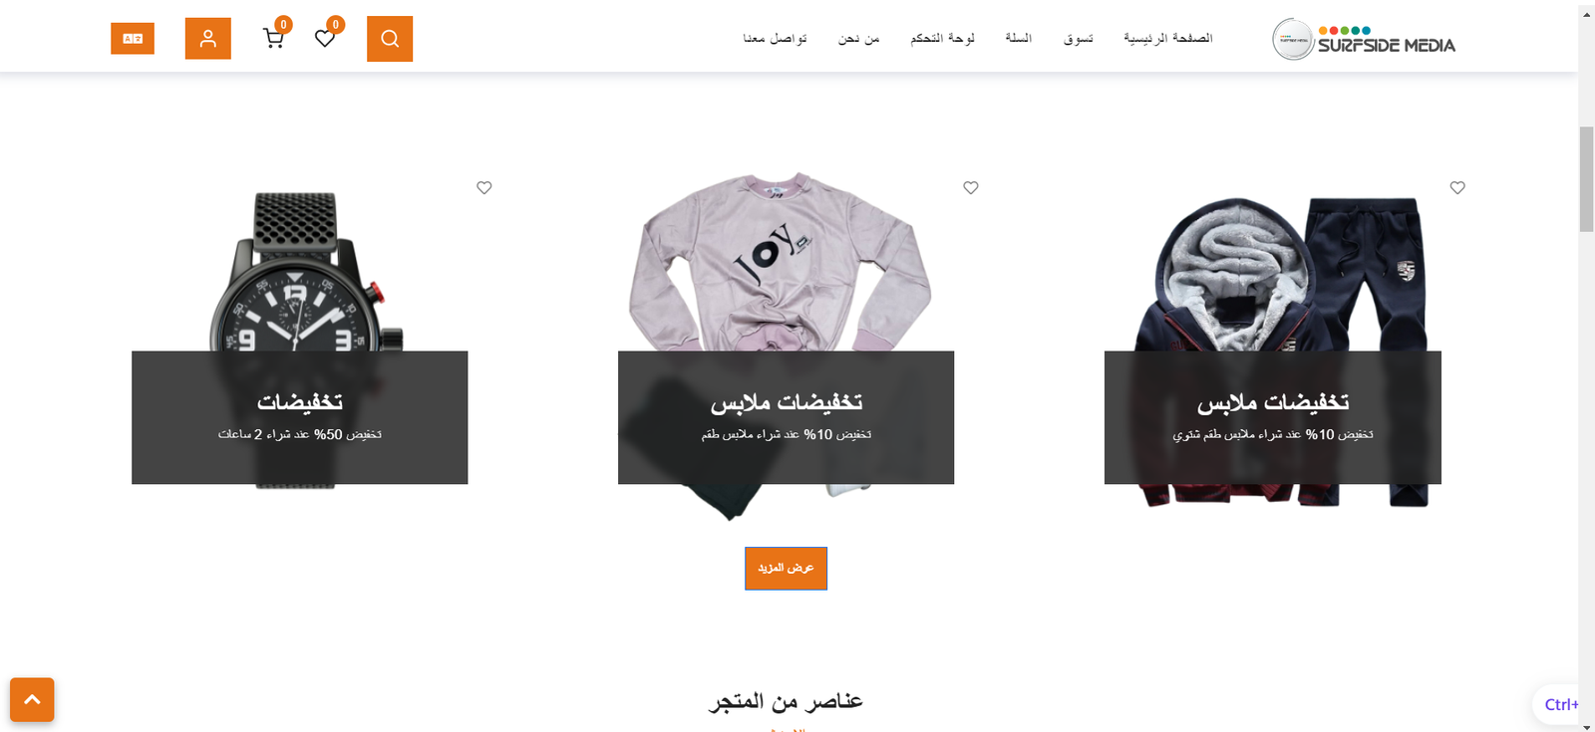Open the watch discount banner تخفيضات
Screen dimensions: 1595x732
point(300,417)
